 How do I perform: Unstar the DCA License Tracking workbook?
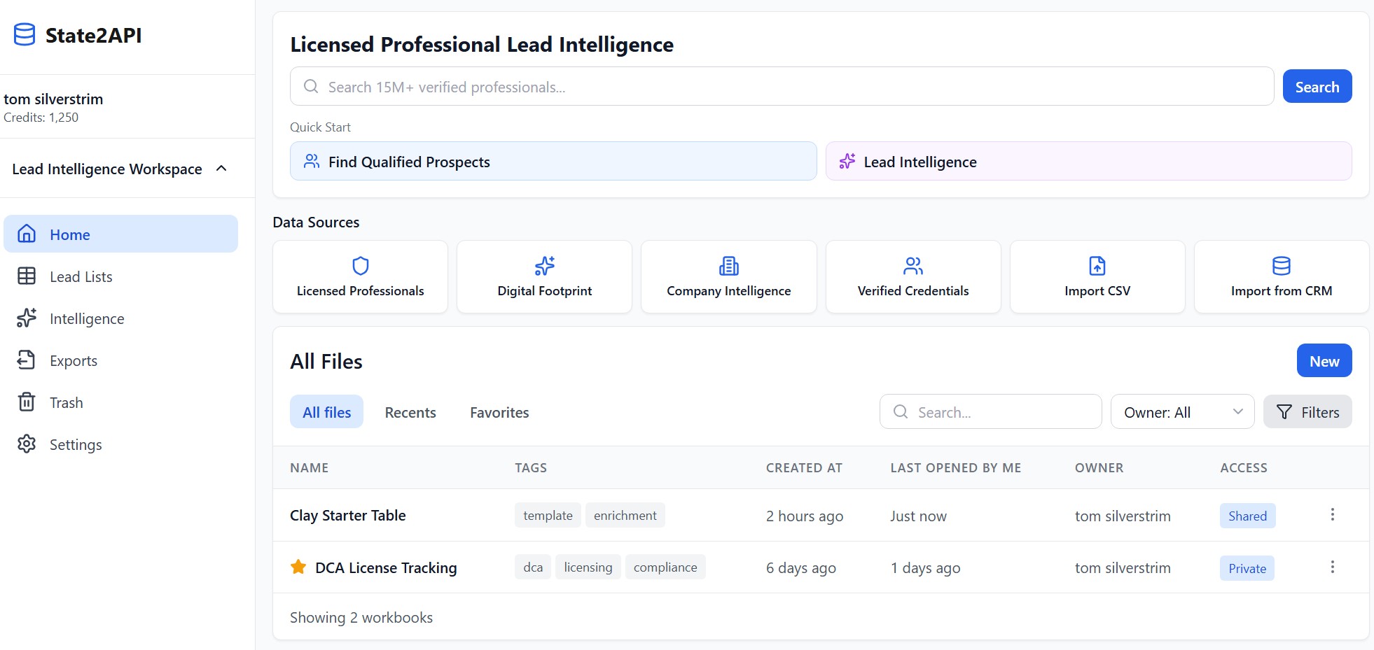tap(298, 567)
